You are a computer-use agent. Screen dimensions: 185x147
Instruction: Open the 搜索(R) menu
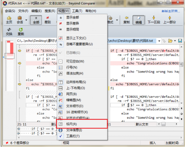(x=50, y=11)
